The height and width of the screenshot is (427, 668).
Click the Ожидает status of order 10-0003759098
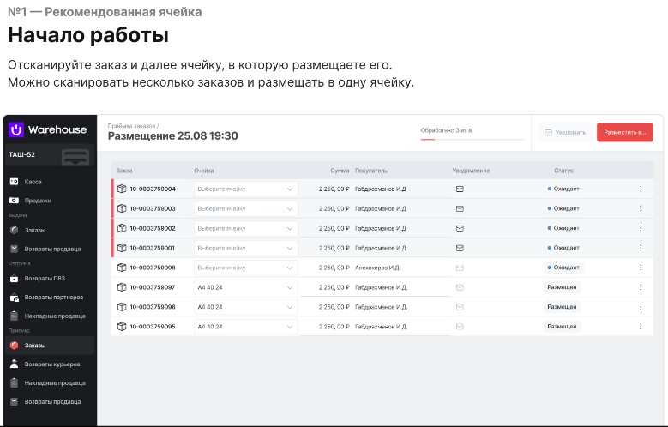click(x=563, y=268)
